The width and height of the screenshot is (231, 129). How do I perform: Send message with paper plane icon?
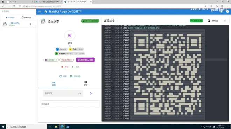tap(91, 93)
